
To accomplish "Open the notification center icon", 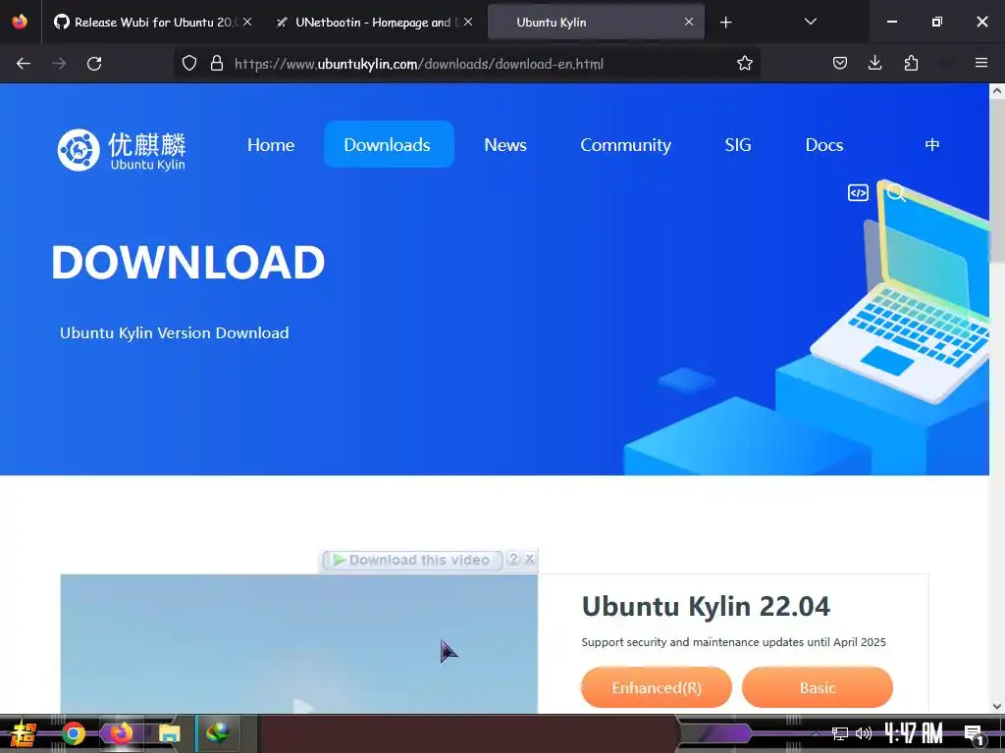I will tap(973, 734).
